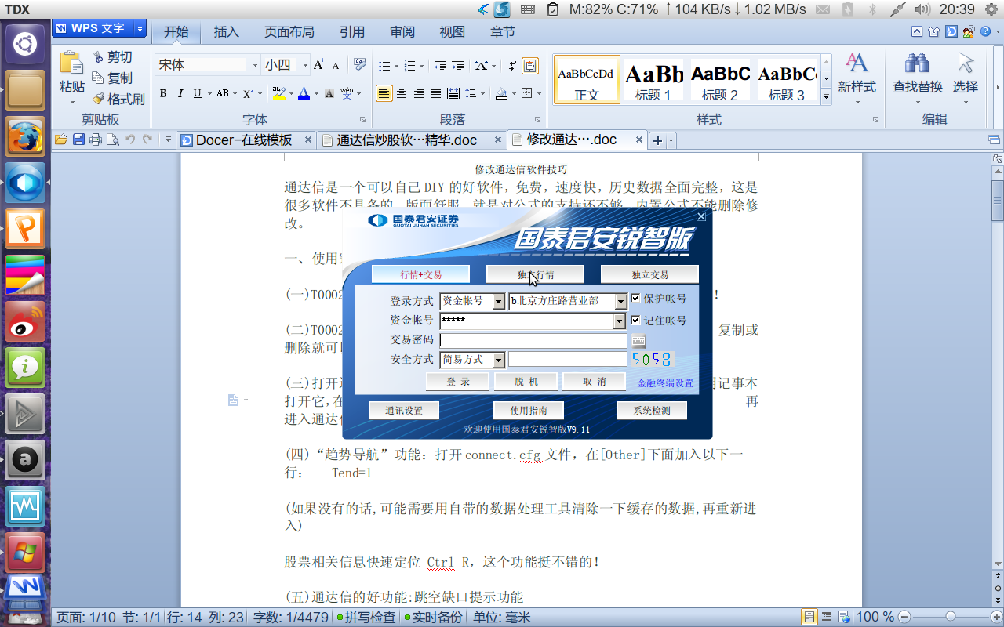
Task: Apply Strikethrough AB formatting
Action: (222, 93)
